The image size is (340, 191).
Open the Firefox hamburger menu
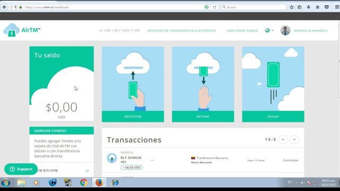[337, 7]
